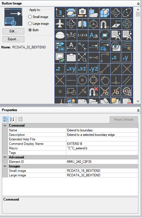This screenshot has width=142, height=218.
Task: Select the .x point filter icon
Action: pyautogui.click(x=116, y=58)
